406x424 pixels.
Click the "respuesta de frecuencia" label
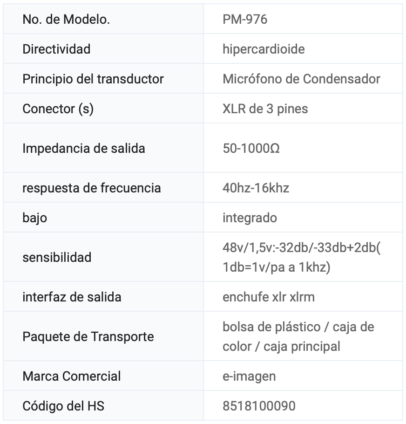(92, 188)
